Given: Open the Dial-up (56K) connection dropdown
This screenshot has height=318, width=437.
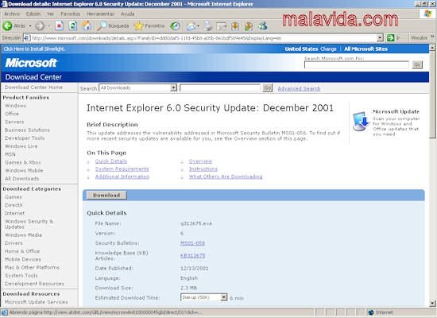Looking at the screenshot, I should pyautogui.click(x=224, y=297).
